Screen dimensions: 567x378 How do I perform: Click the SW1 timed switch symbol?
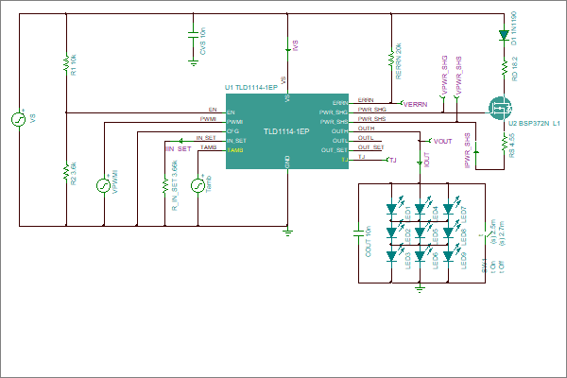point(485,233)
